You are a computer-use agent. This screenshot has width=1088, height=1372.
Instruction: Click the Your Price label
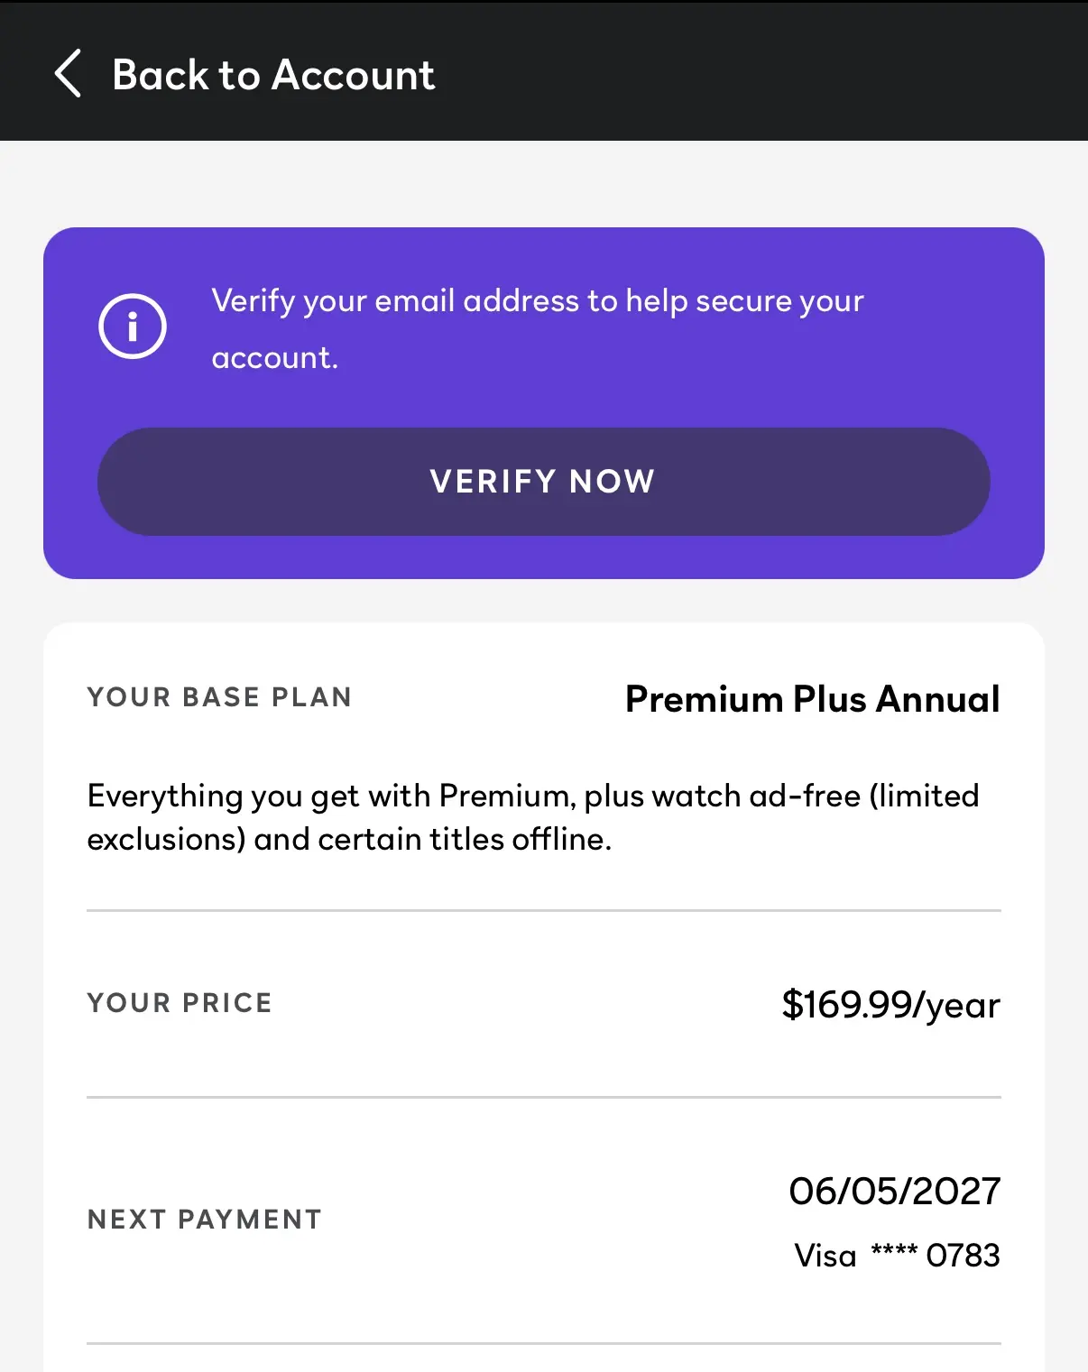[180, 1003]
